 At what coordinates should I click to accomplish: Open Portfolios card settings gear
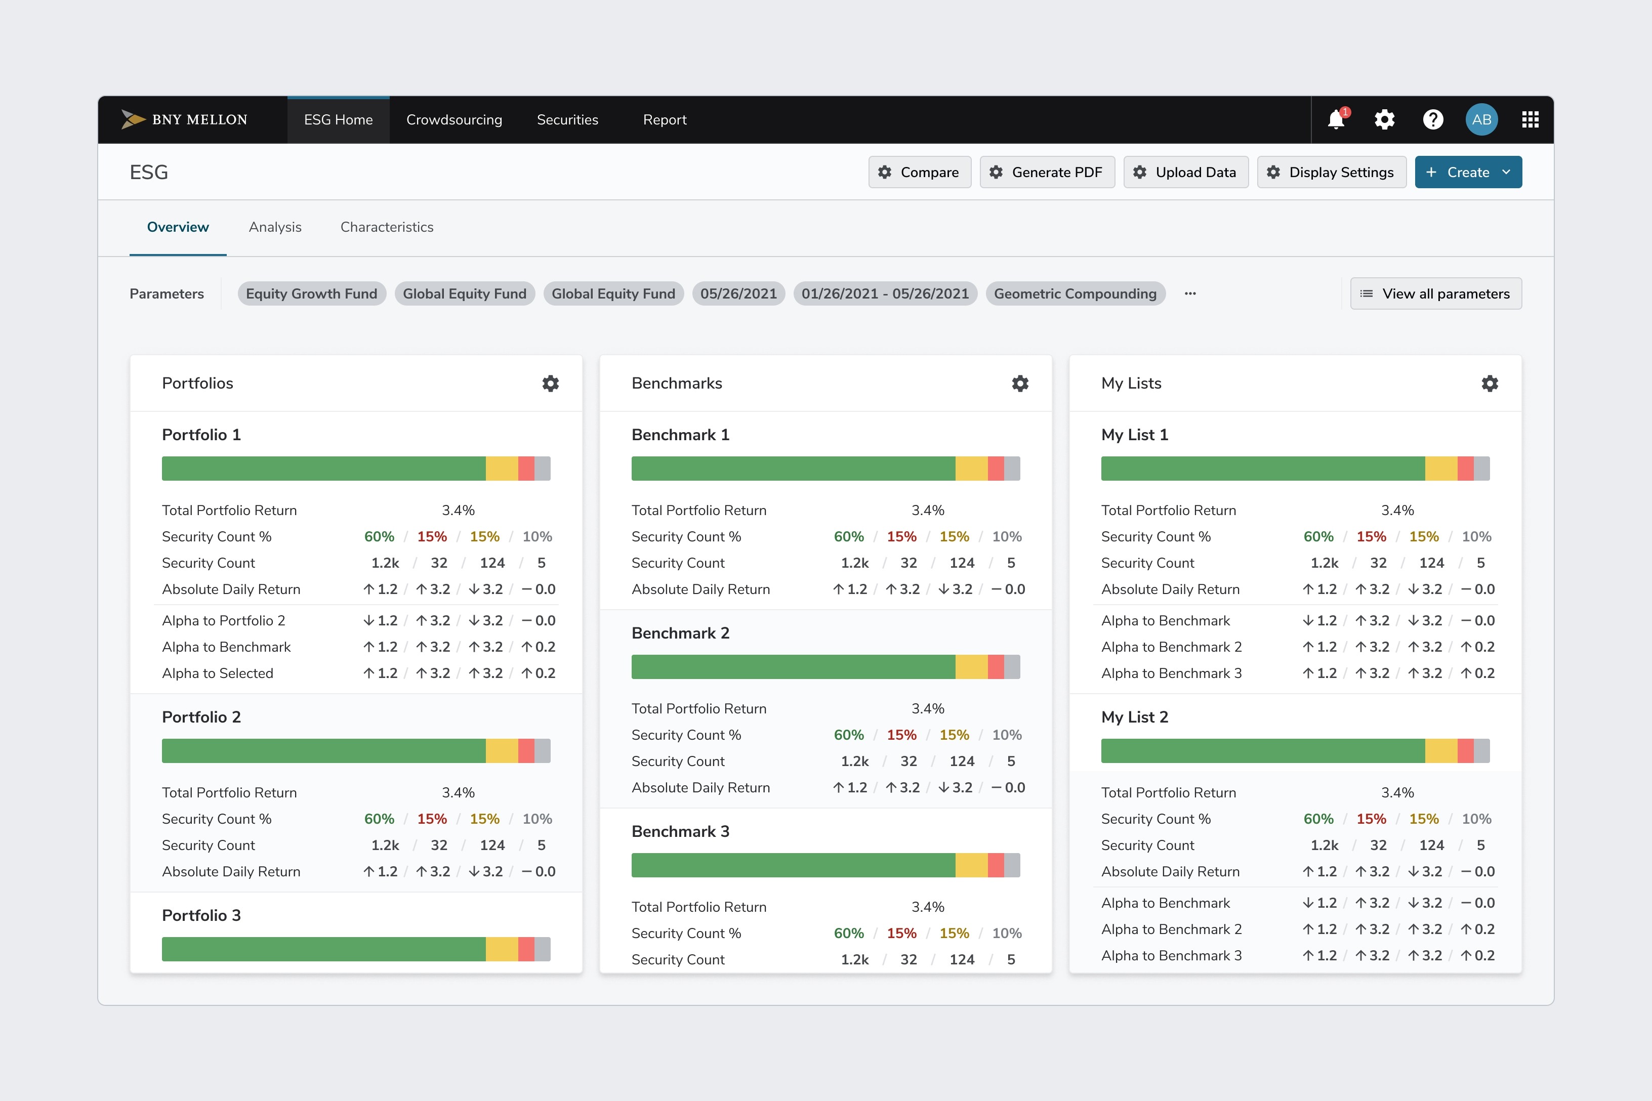click(x=551, y=384)
